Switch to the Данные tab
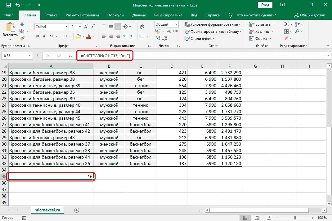 [x=139, y=15]
